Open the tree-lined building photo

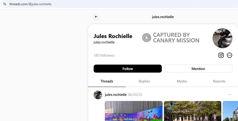tap(192, 111)
